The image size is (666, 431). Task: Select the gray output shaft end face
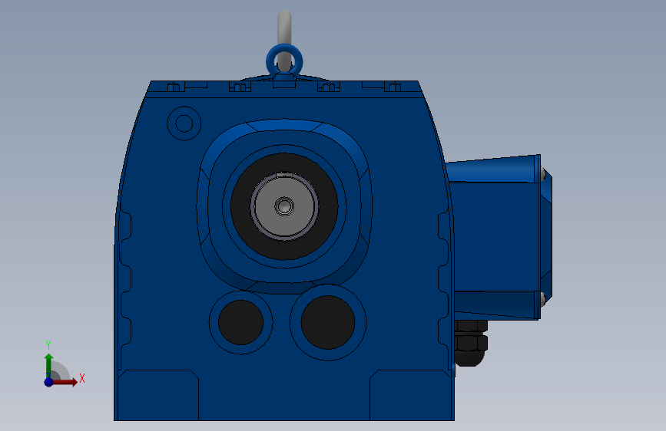tap(284, 206)
